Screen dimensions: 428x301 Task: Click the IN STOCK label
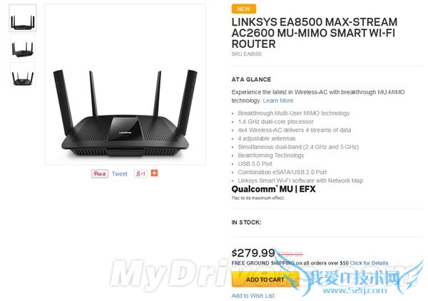(246, 223)
